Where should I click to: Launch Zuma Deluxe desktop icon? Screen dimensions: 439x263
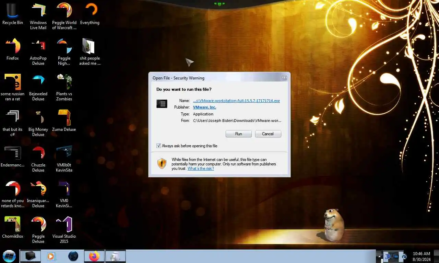[x=64, y=121]
